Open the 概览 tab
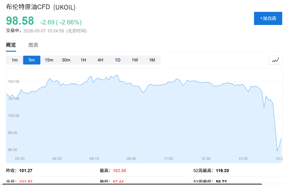The height and width of the screenshot is (185, 287). (11, 45)
